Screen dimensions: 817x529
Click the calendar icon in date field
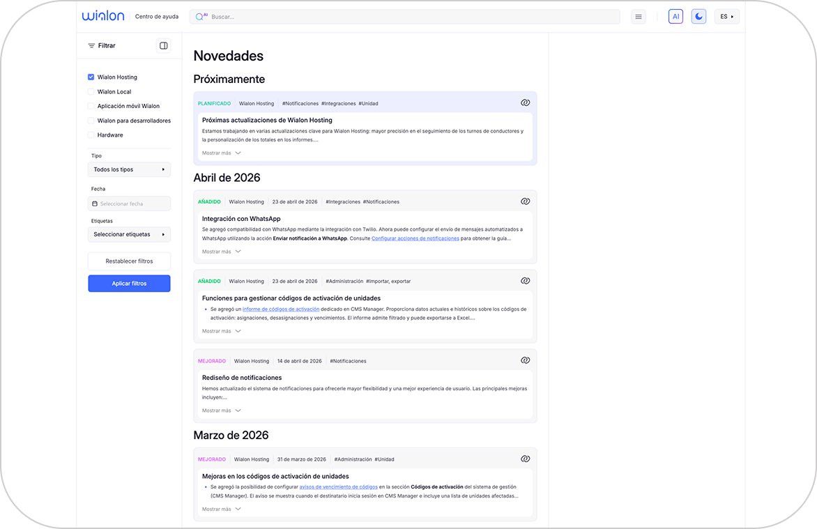point(94,204)
